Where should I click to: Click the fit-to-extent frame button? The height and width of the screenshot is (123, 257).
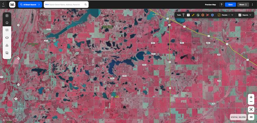point(251,109)
